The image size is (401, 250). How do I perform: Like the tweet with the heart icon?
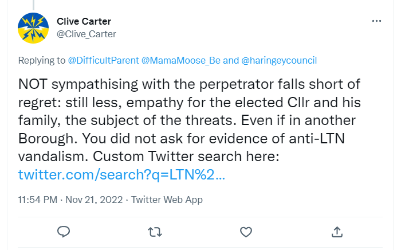click(x=246, y=232)
